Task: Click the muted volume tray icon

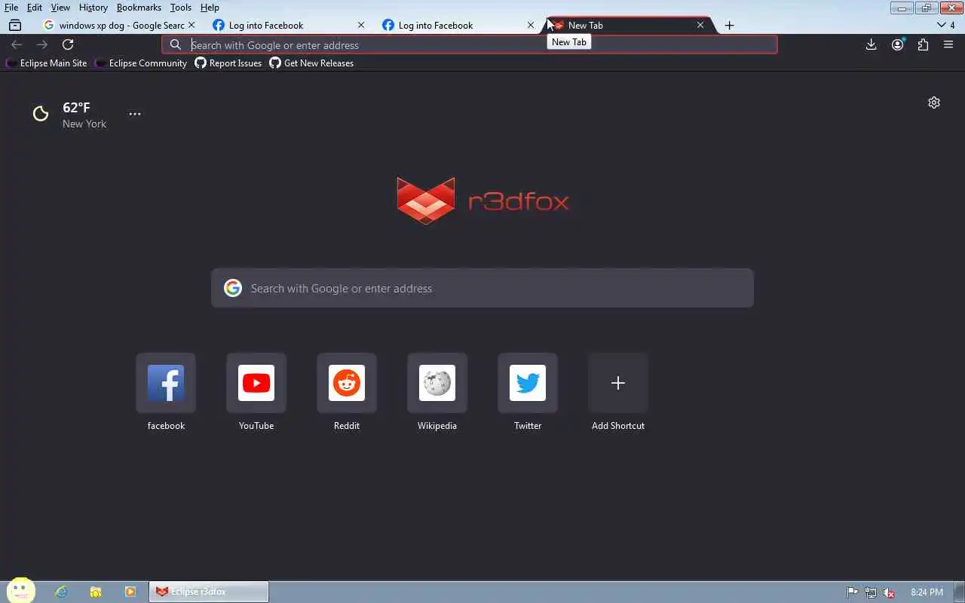Action: point(889,592)
